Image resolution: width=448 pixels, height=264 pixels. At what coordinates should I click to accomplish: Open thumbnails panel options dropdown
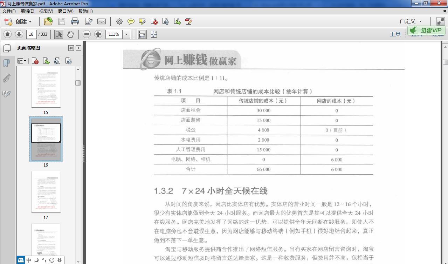point(22,61)
